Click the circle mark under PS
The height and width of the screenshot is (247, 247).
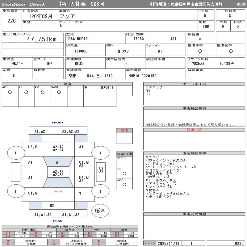click(x=26, y=92)
